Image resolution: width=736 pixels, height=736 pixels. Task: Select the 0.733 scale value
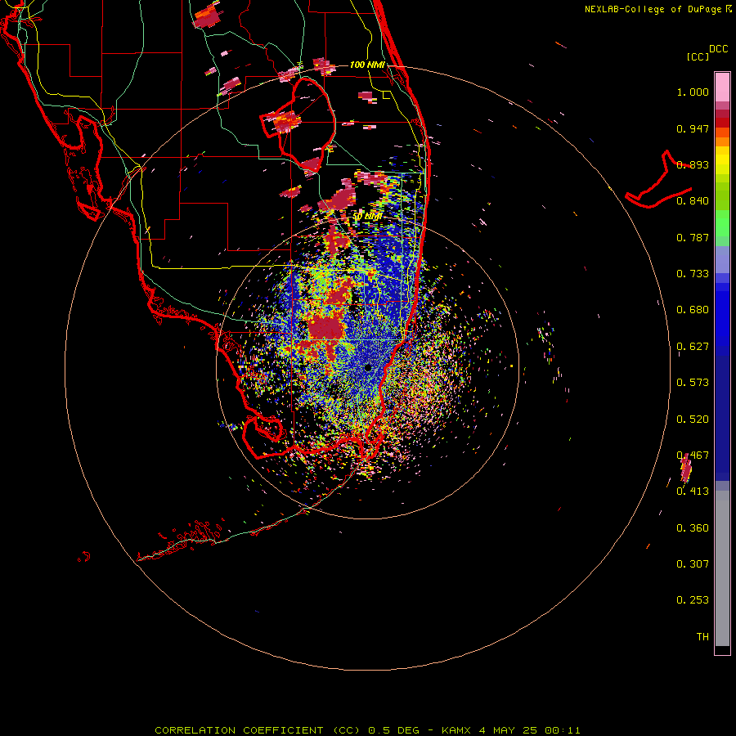click(x=693, y=274)
